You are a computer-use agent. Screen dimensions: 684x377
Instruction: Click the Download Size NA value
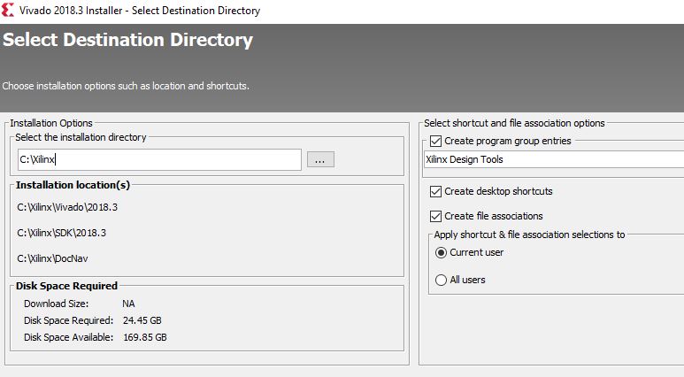[130, 304]
